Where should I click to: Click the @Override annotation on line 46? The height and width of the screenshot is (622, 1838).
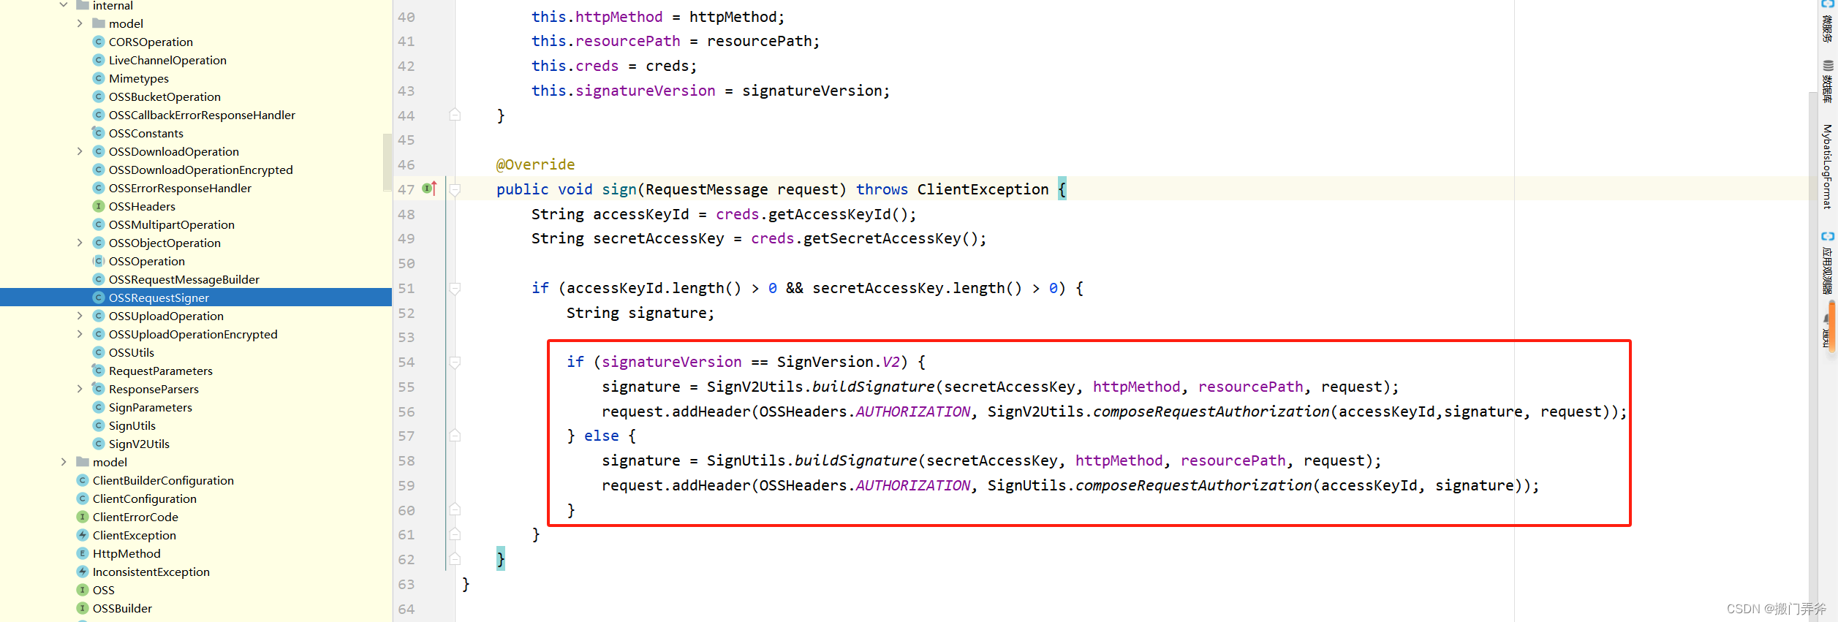click(x=536, y=164)
